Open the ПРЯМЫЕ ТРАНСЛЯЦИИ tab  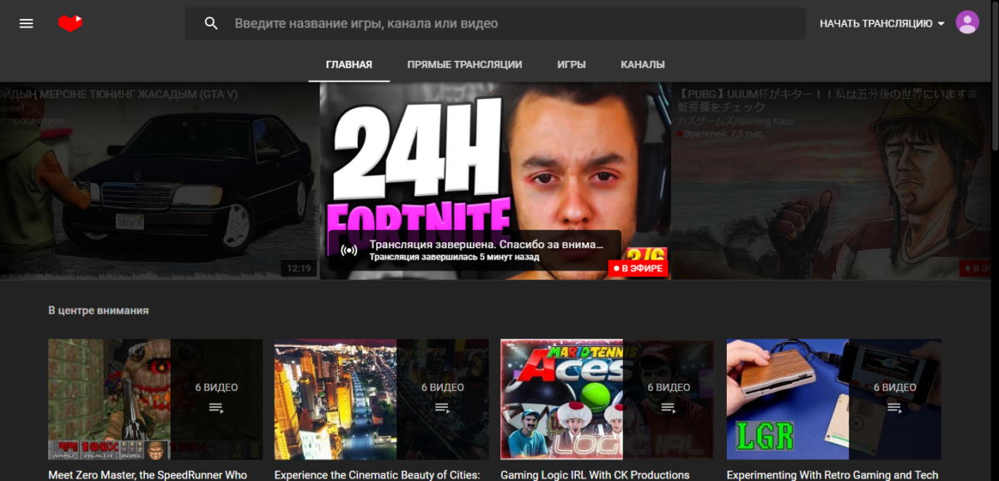tap(465, 64)
